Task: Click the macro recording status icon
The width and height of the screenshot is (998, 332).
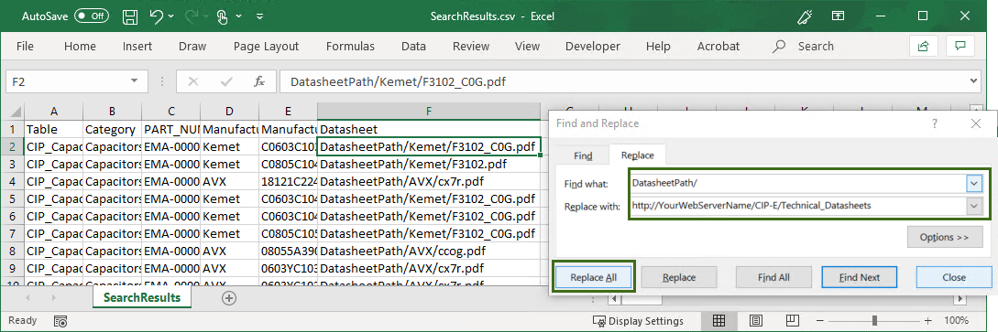Action: [60, 321]
